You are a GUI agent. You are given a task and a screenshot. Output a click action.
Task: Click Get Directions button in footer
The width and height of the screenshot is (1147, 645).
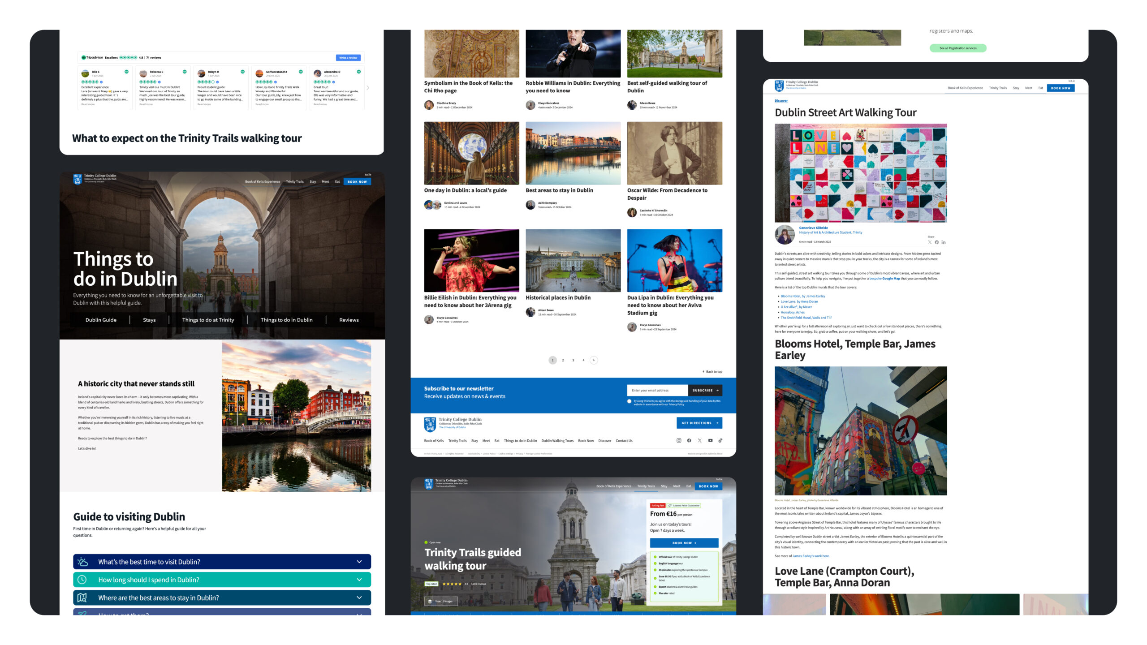pyautogui.click(x=699, y=423)
